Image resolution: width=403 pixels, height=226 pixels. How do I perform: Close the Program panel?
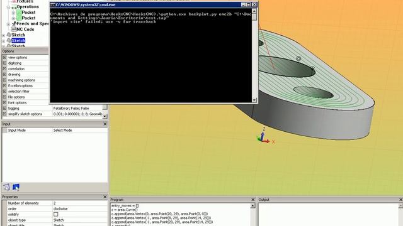click(x=253, y=200)
